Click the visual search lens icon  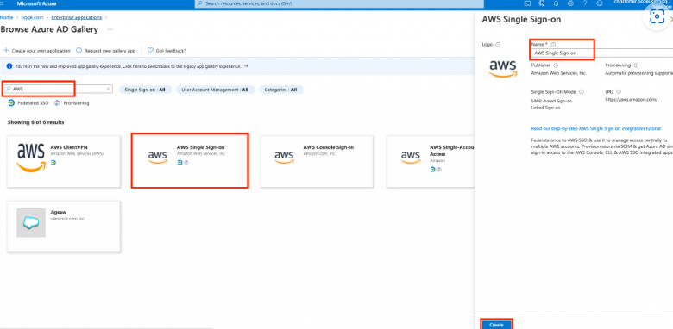[657, 16]
